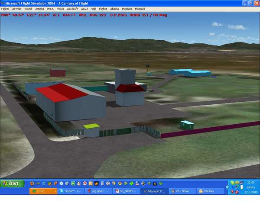The width and height of the screenshot is (260, 203).
Task: Click the black icon with orange star
Action: pos(96,184)
